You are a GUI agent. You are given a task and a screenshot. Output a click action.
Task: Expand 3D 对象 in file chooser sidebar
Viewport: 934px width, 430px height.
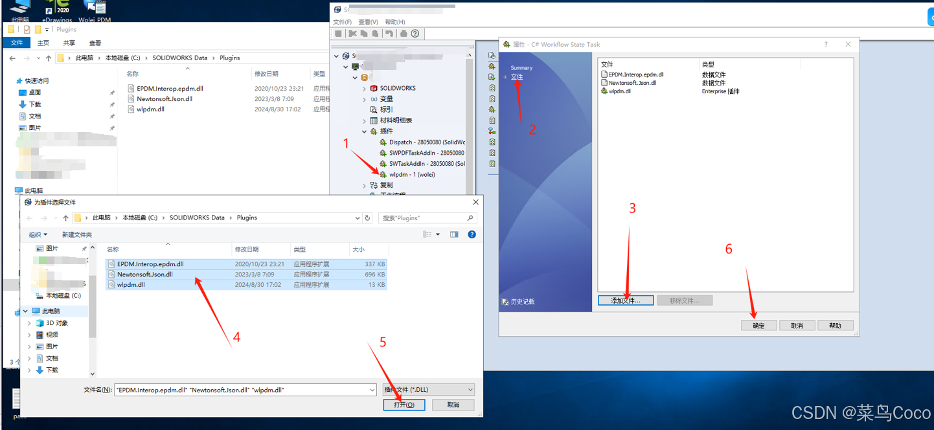[x=29, y=323]
